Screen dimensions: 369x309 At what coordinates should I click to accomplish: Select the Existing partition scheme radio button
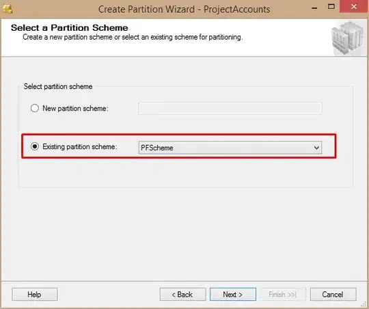pyautogui.click(x=35, y=146)
